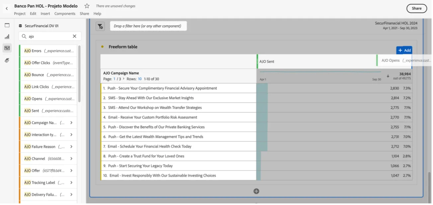The width and height of the screenshot is (433, 205).
Task: Open the Components menu
Action: pos(65,14)
